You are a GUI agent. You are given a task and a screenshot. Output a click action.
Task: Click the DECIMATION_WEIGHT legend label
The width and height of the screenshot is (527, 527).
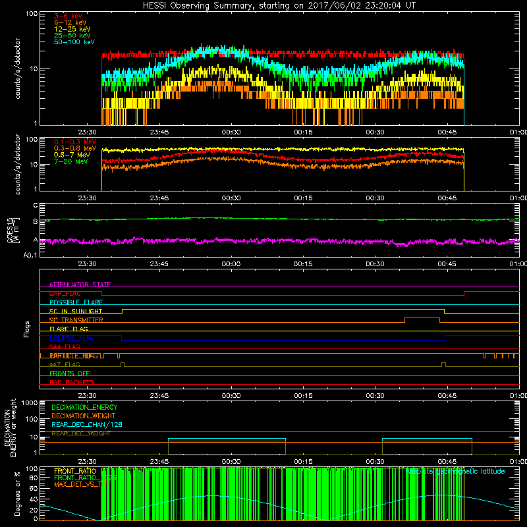coord(84,416)
